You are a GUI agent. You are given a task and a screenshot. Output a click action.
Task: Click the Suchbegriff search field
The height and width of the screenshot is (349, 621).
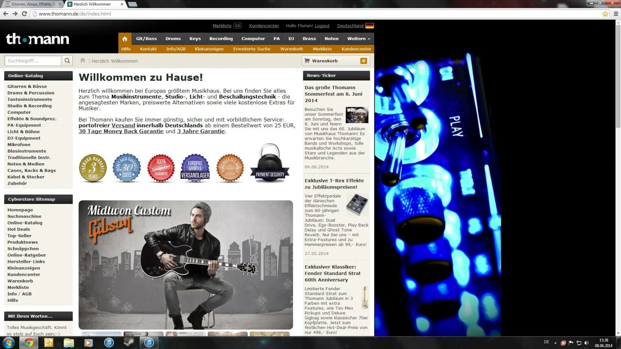point(33,60)
